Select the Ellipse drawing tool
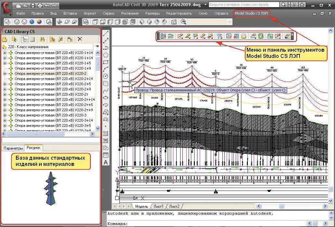This screenshot has width=335, height=227. coord(106,98)
